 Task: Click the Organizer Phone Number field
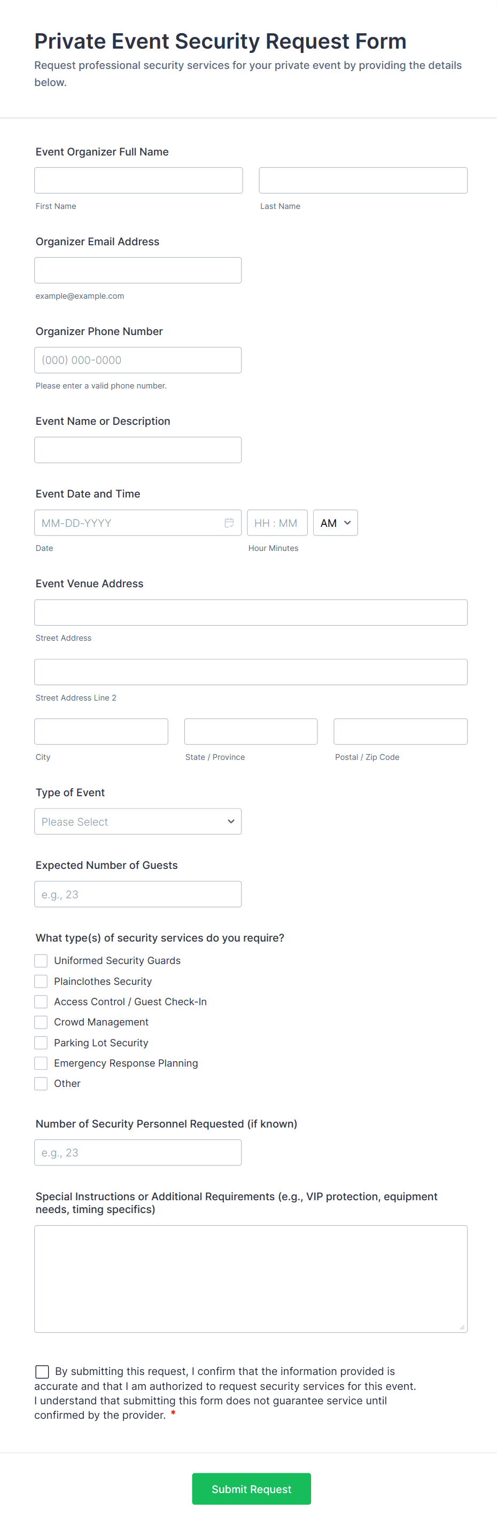tap(138, 360)
